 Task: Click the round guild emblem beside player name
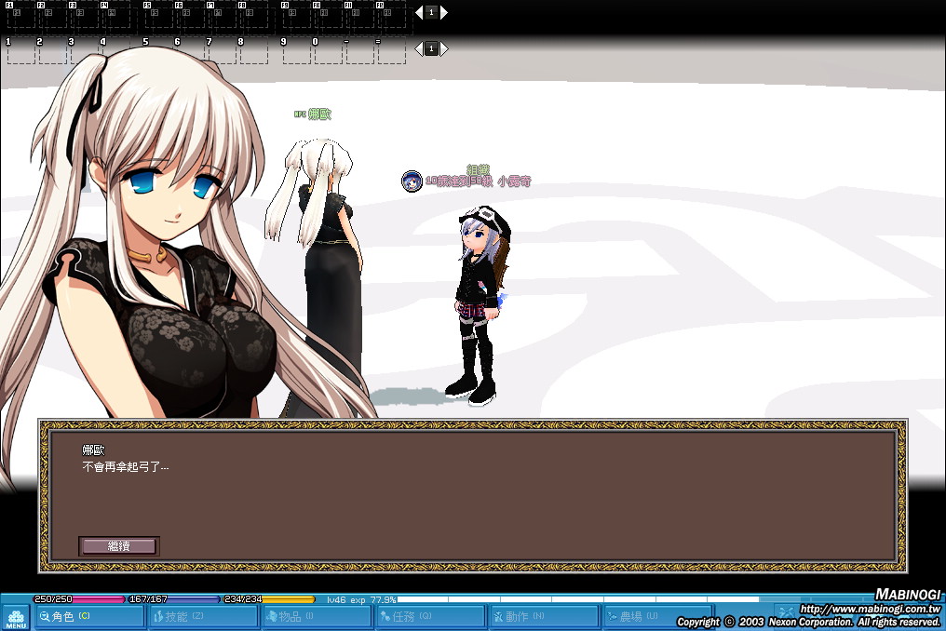[412, 181]
